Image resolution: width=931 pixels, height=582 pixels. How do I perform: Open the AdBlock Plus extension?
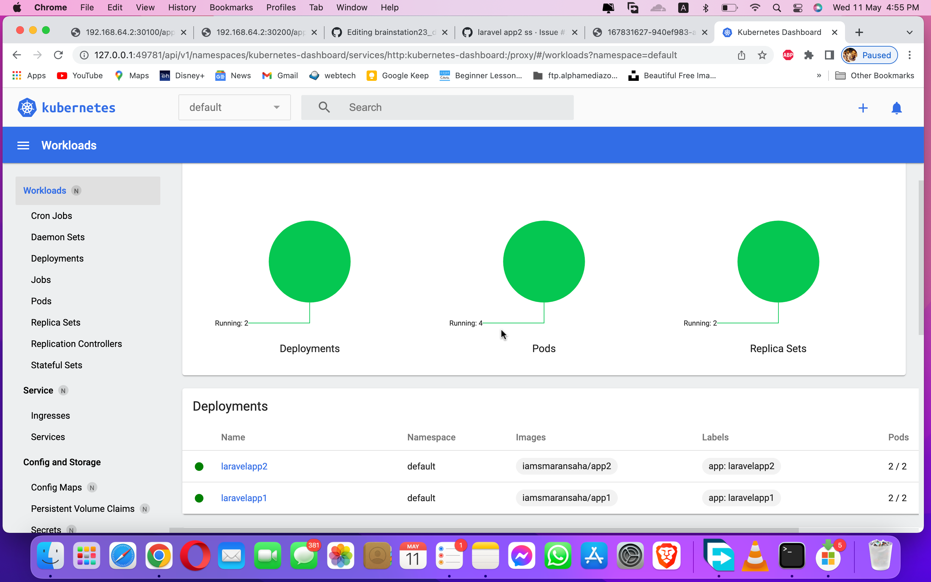point(788,55)
